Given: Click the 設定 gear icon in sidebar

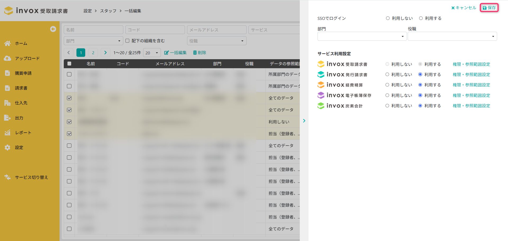Looking at the screenshot, I should 7,147.
